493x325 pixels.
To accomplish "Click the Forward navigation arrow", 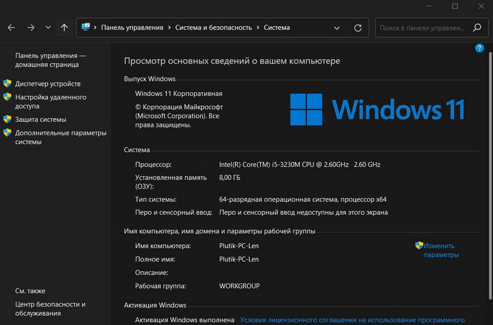I will click(x=31, y=28).
